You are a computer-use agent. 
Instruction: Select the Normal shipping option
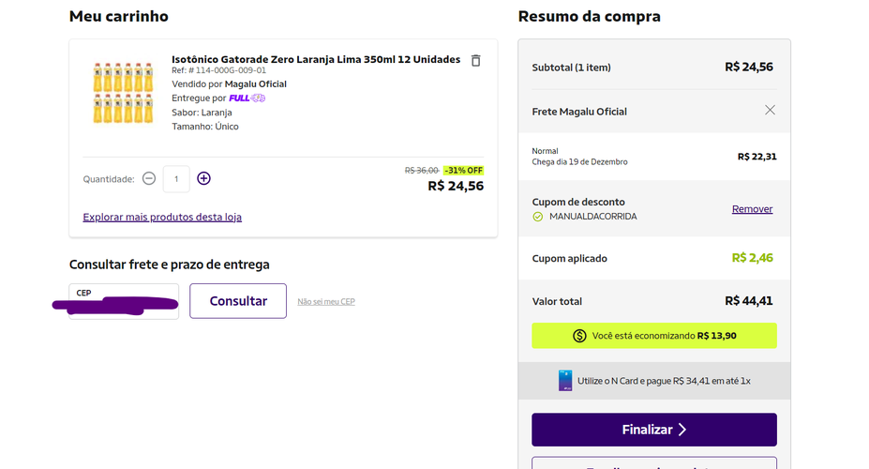click(654, 157)
